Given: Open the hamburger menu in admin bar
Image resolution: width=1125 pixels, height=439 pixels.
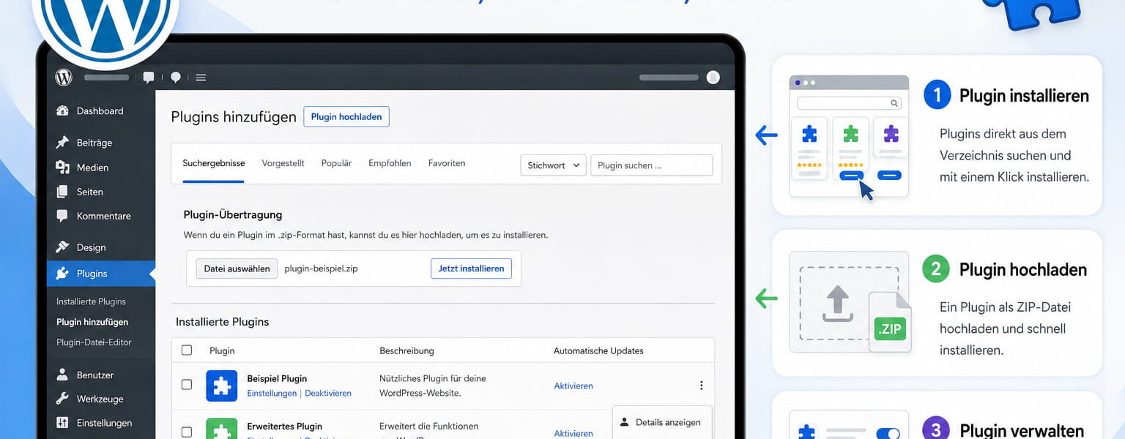Looking at the screenshot, I should 201,78.
